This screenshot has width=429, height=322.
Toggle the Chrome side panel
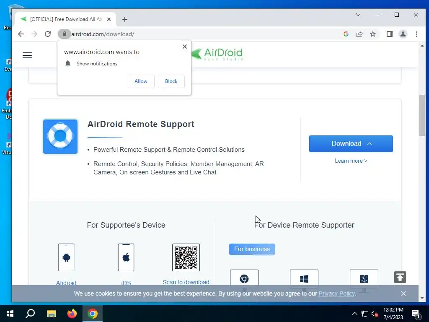[x=389, y=34]
